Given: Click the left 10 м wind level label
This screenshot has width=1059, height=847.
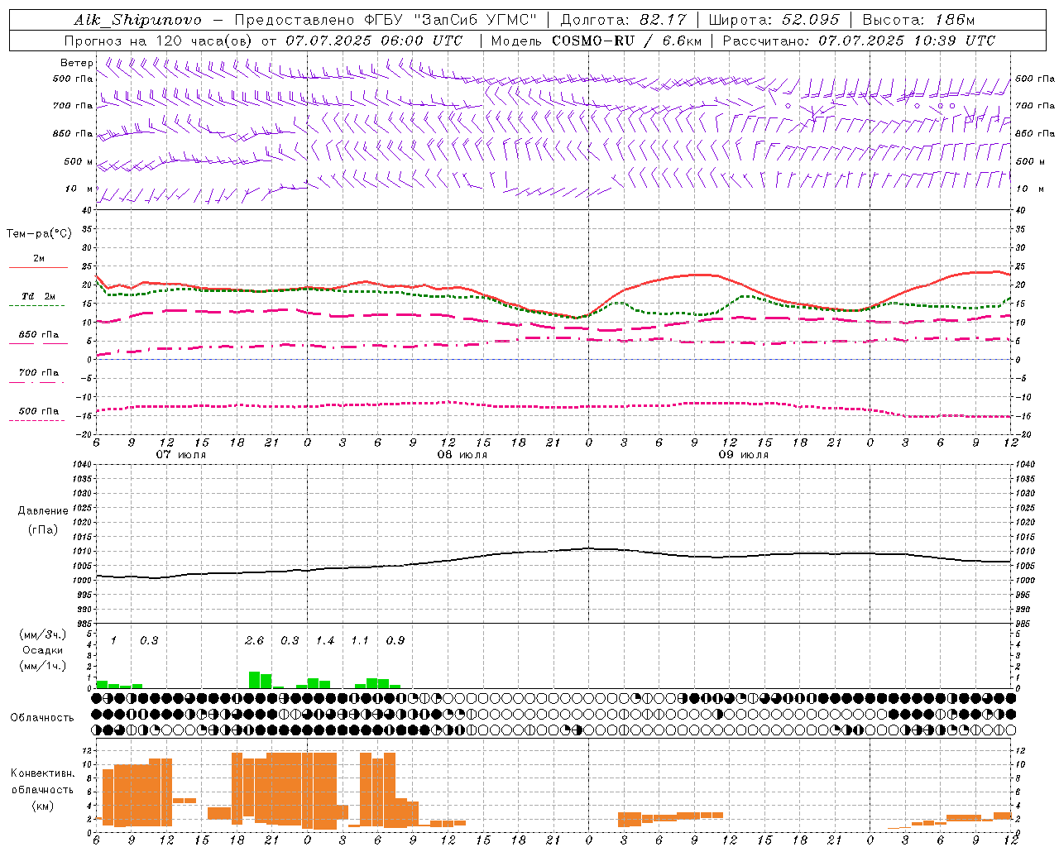Looking at the screenshot, I should (x=79, y=189).
